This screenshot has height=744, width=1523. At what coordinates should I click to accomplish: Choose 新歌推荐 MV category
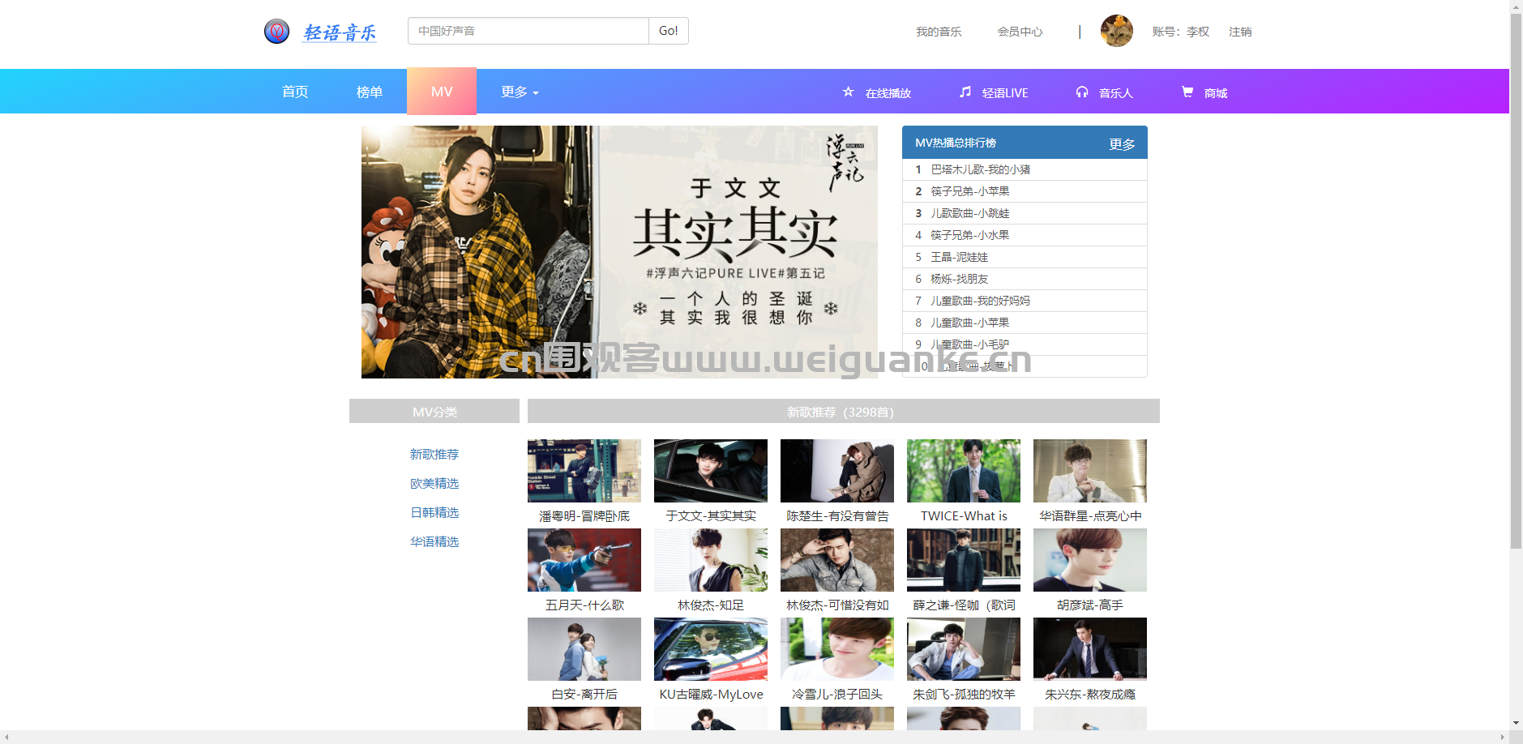pyautogui.click(x=434, y=455)
